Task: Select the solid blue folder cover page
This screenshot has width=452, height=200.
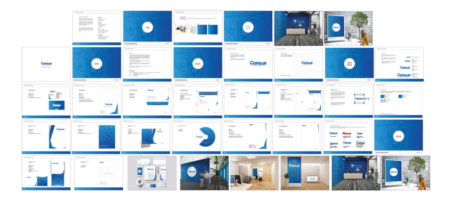Action: click(96, 137)
